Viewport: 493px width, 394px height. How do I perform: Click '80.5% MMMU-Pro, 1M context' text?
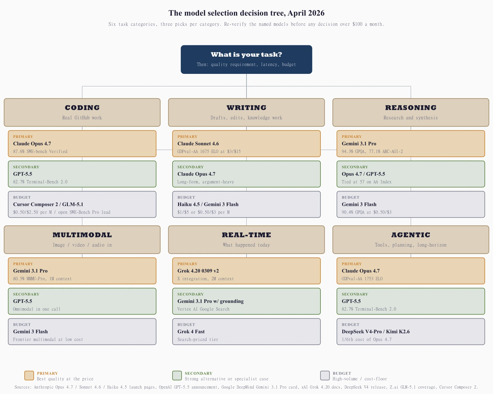tap(43, 279)
